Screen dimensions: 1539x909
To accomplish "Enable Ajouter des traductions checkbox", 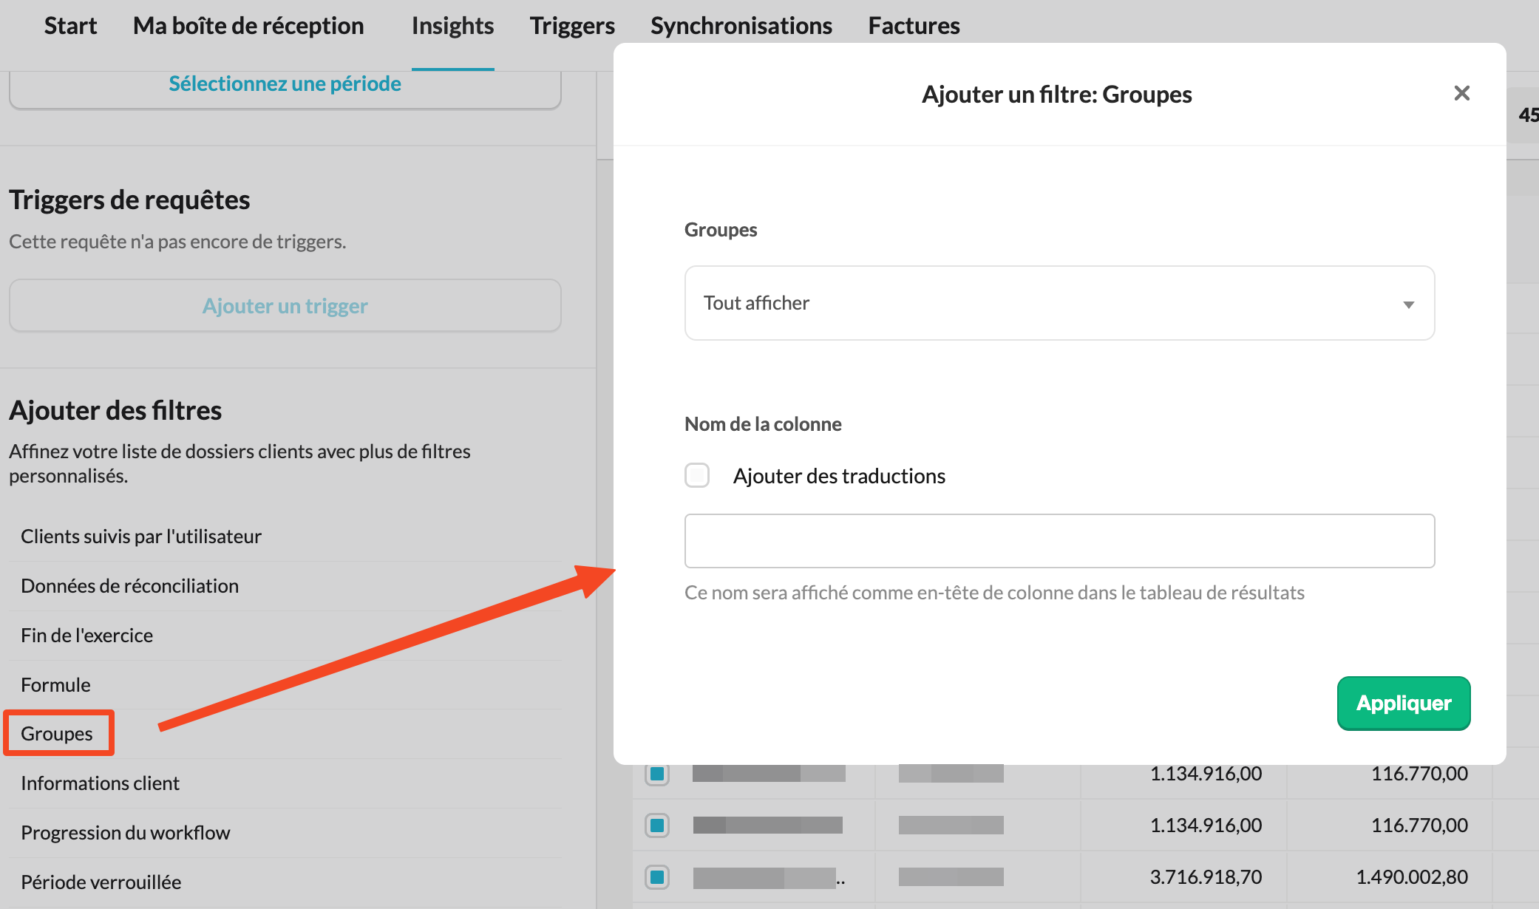I will coord(697,475).
